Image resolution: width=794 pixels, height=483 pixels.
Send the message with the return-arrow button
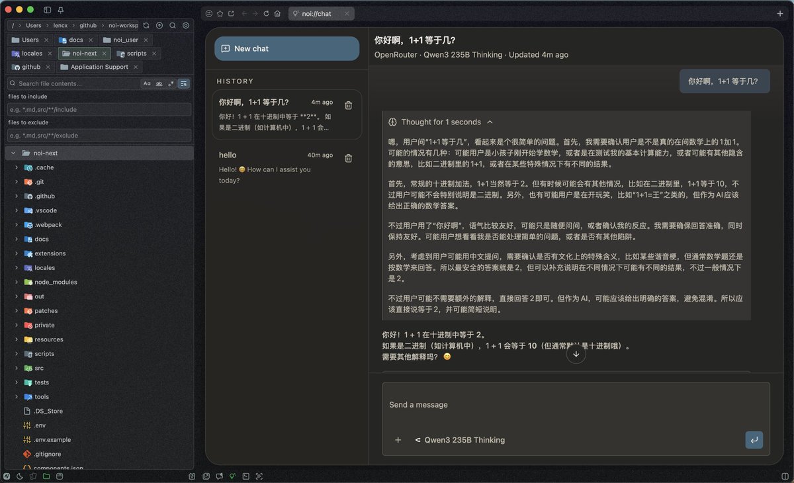click(754, 440)
